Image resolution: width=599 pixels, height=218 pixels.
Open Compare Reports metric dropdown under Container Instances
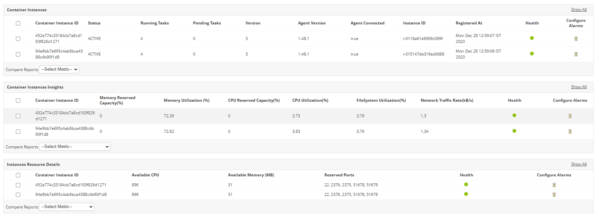[x=59, y=69]
